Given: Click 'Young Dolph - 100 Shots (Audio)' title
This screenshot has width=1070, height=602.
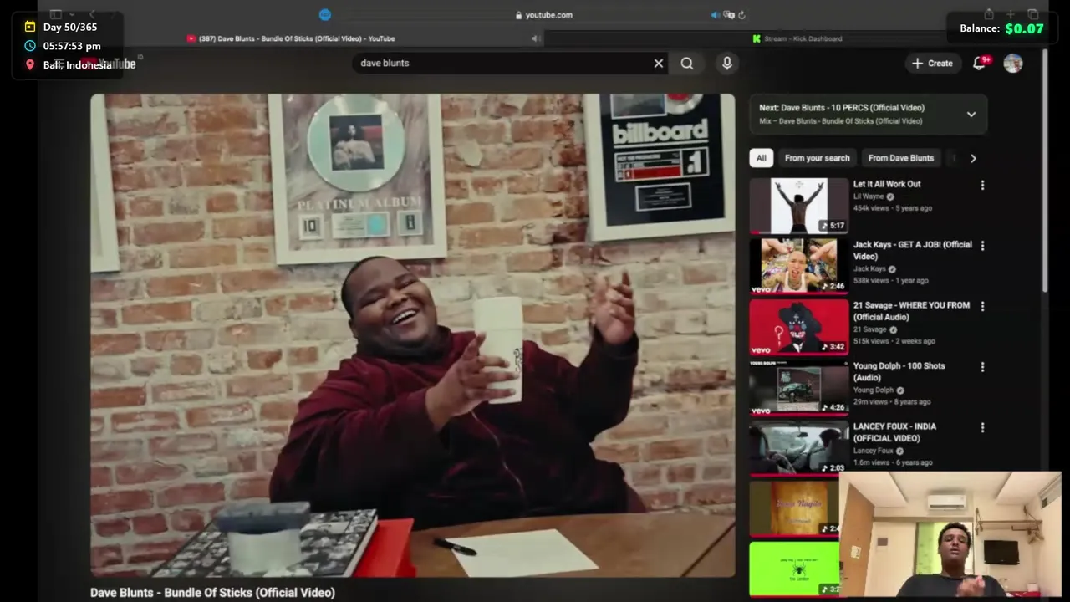Looking at the screenshot, I should (x=899, y=372).
